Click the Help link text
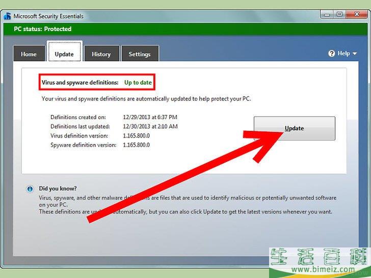Image resolution: width=371 pixels, height=278 pixels. [343, 53]
